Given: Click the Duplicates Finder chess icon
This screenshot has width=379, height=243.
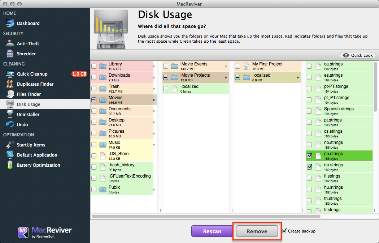Looking at the screenshot, I should pos(10,84).
